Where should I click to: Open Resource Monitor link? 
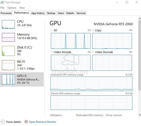pyautogui.click(x=43, y=122)
